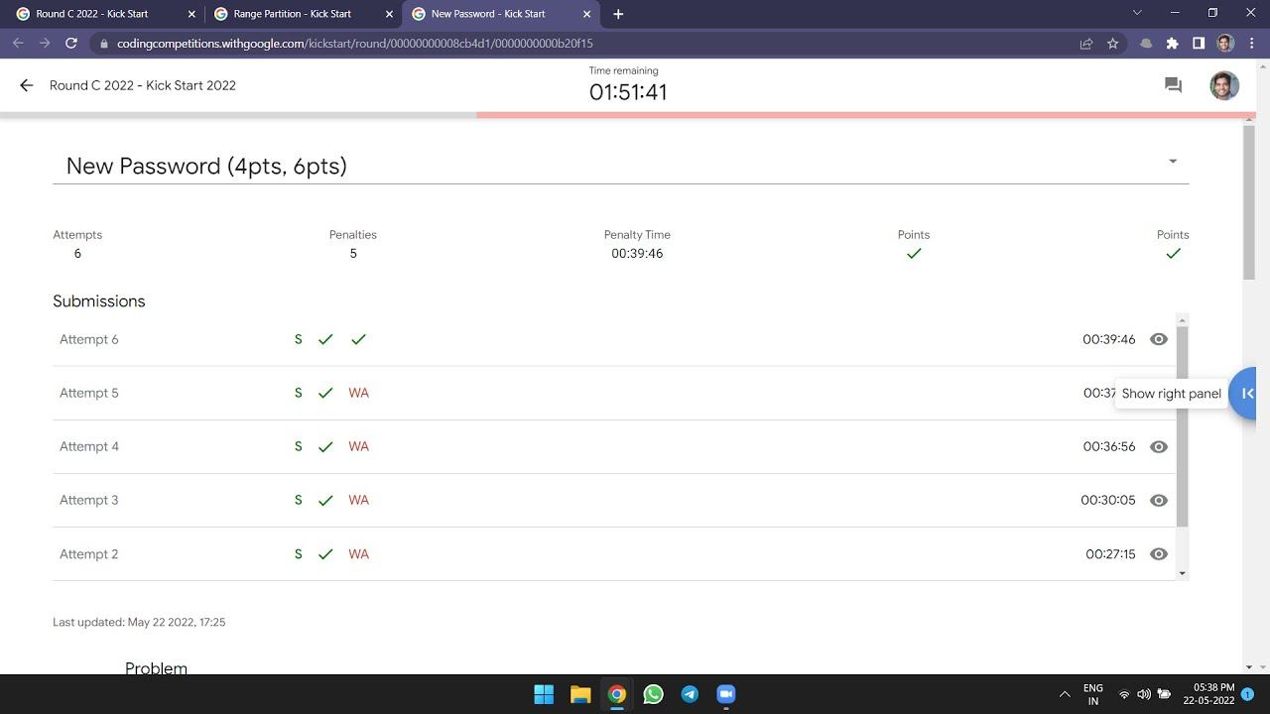Click the Attempt 3 row label
The image size is (1270, 714).
pos(88,500)
